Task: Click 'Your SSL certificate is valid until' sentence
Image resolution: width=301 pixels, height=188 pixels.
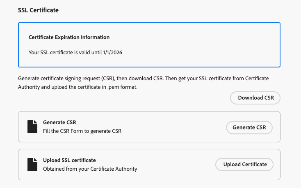Action: 66,53
